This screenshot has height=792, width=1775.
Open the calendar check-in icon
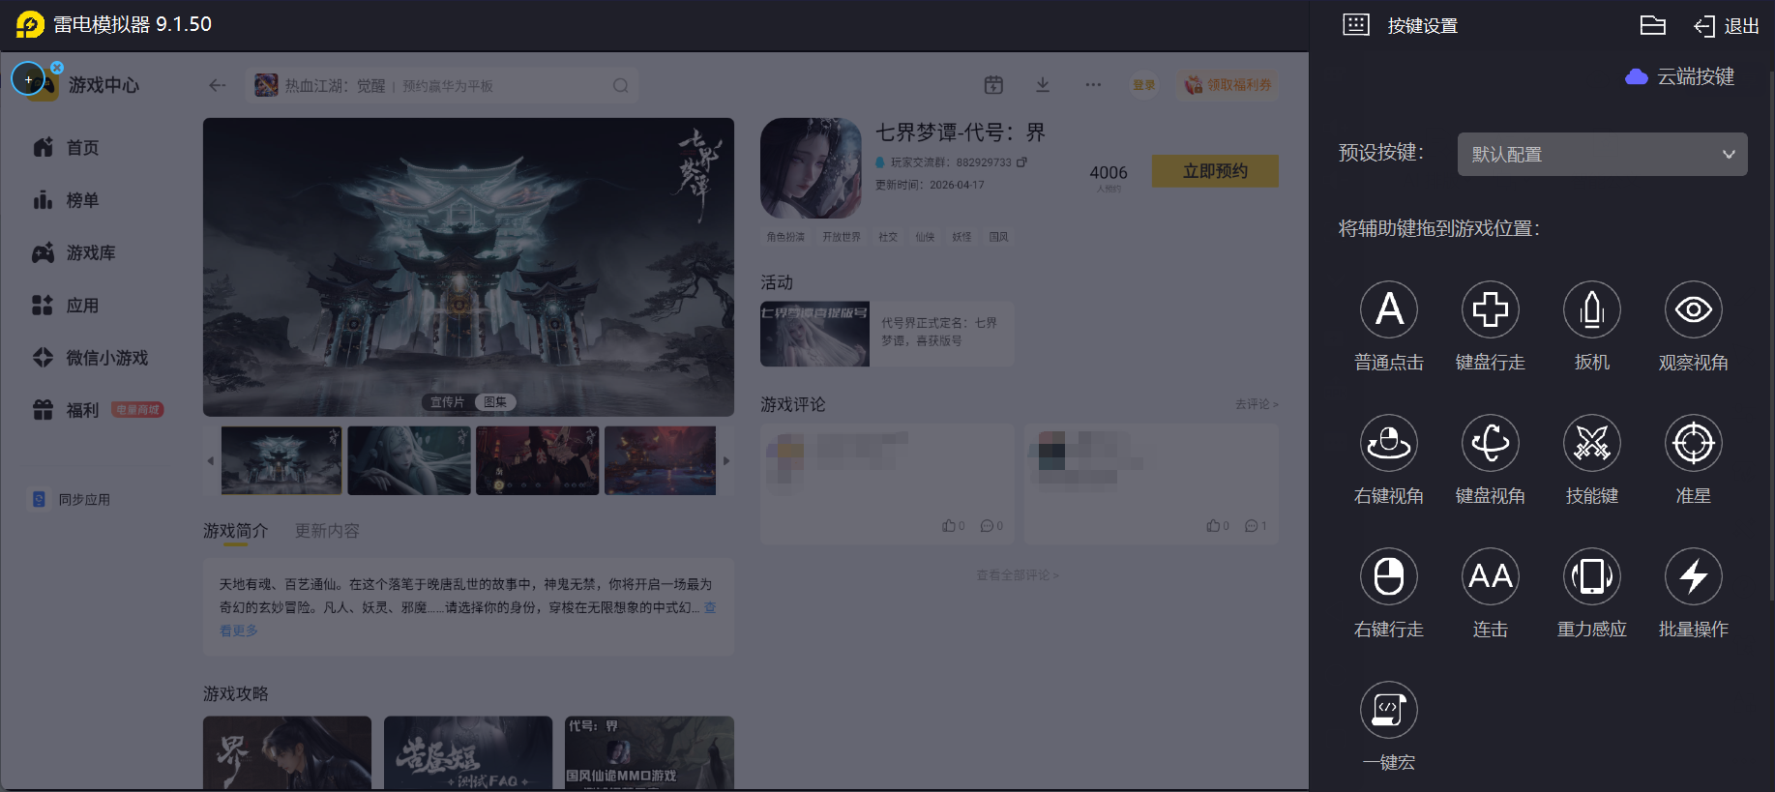click(993, 85)
